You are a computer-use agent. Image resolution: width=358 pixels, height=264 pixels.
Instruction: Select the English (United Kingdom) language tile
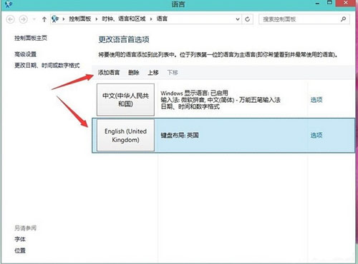click(x=125, y=135)
